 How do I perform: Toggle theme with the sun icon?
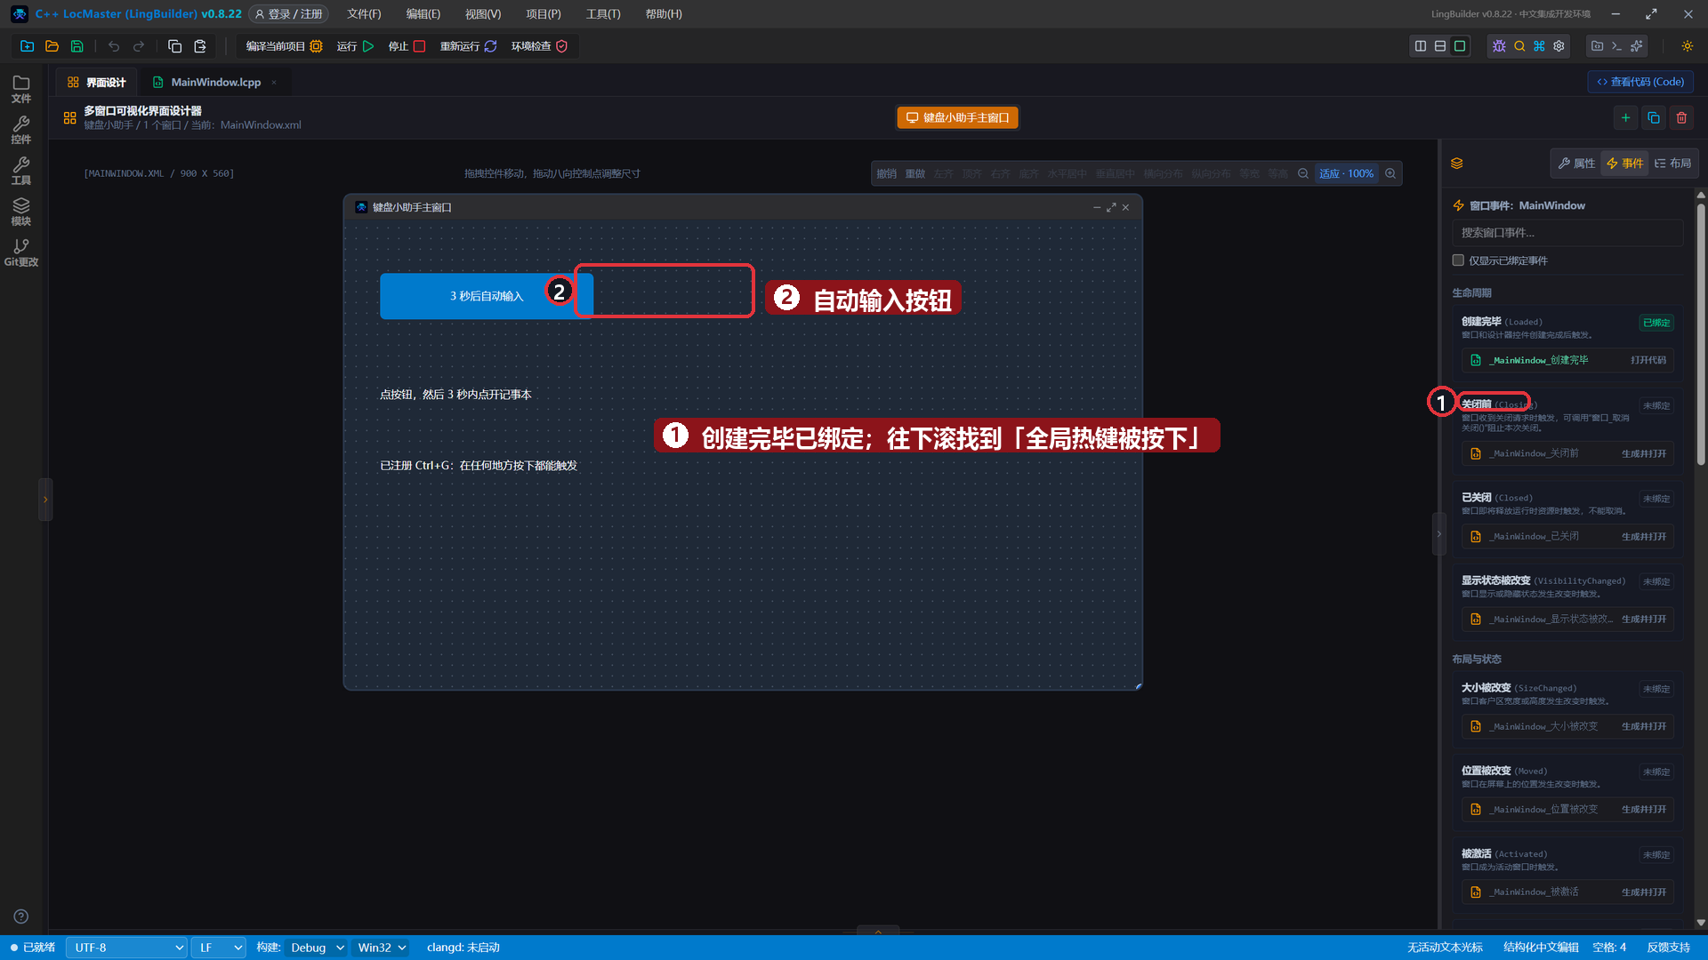[1688, 46]
